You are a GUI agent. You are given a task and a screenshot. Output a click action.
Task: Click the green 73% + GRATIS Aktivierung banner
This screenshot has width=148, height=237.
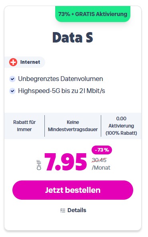pos(93,14)
